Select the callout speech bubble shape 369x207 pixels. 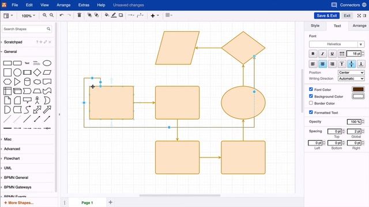coord(27,100)
